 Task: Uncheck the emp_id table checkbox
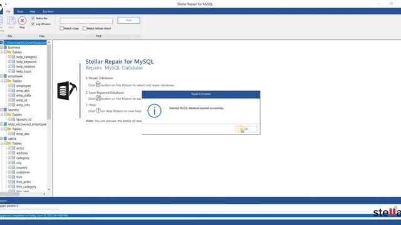pyautogui.click(x=10, y=100)
